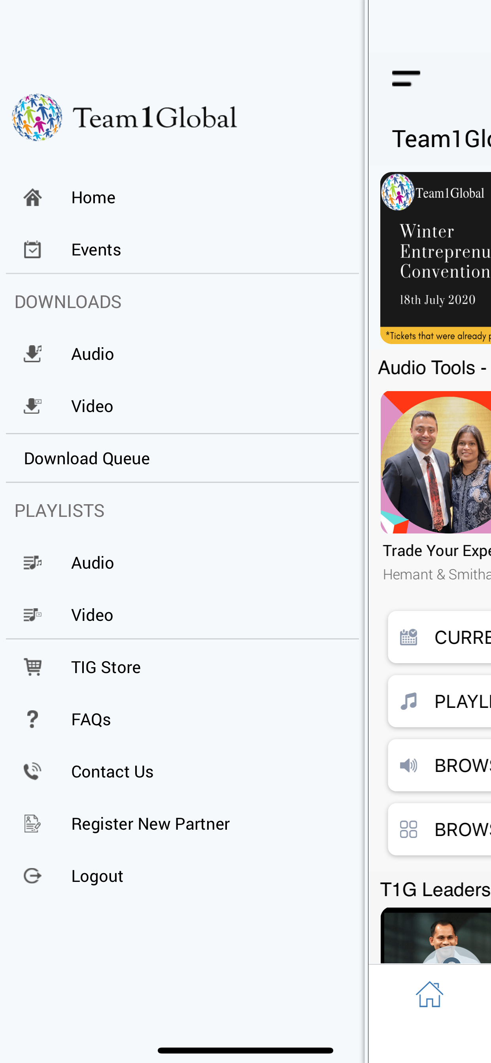This screenshot has height=1063, width=491.
Task: Open Home from the side menu
Action: (182, 197)
